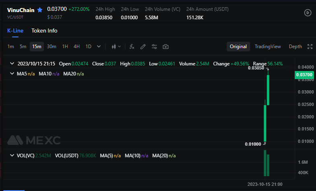Select the 1m timeframe
The image size is (316, 191).
pyautogui.click(x=11, y=47)
